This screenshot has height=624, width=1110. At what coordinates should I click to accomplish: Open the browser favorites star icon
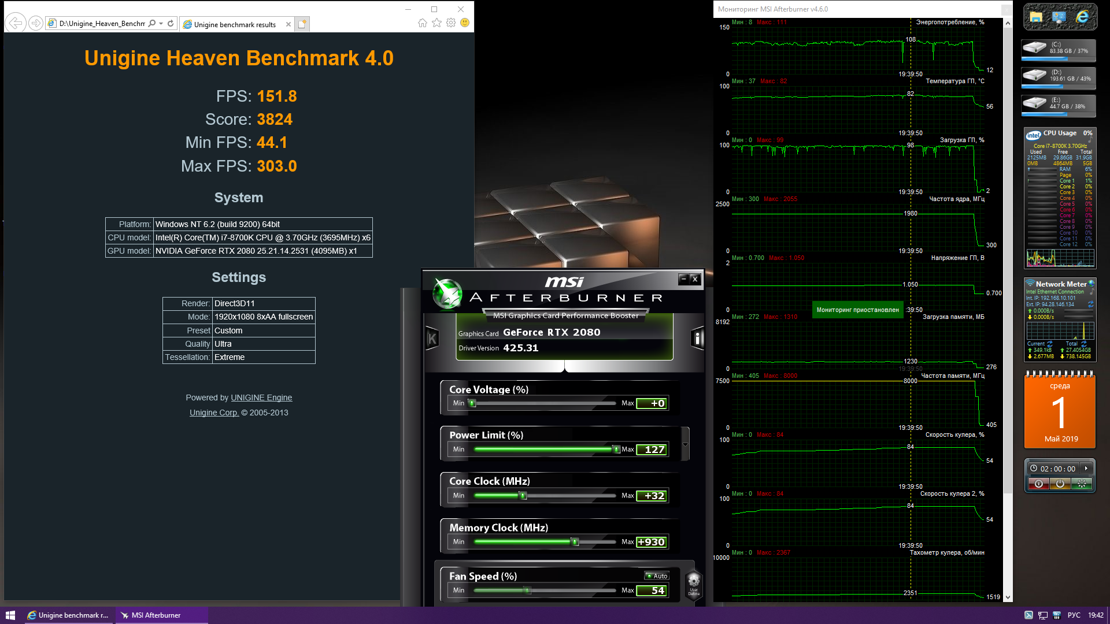[436, 23]
